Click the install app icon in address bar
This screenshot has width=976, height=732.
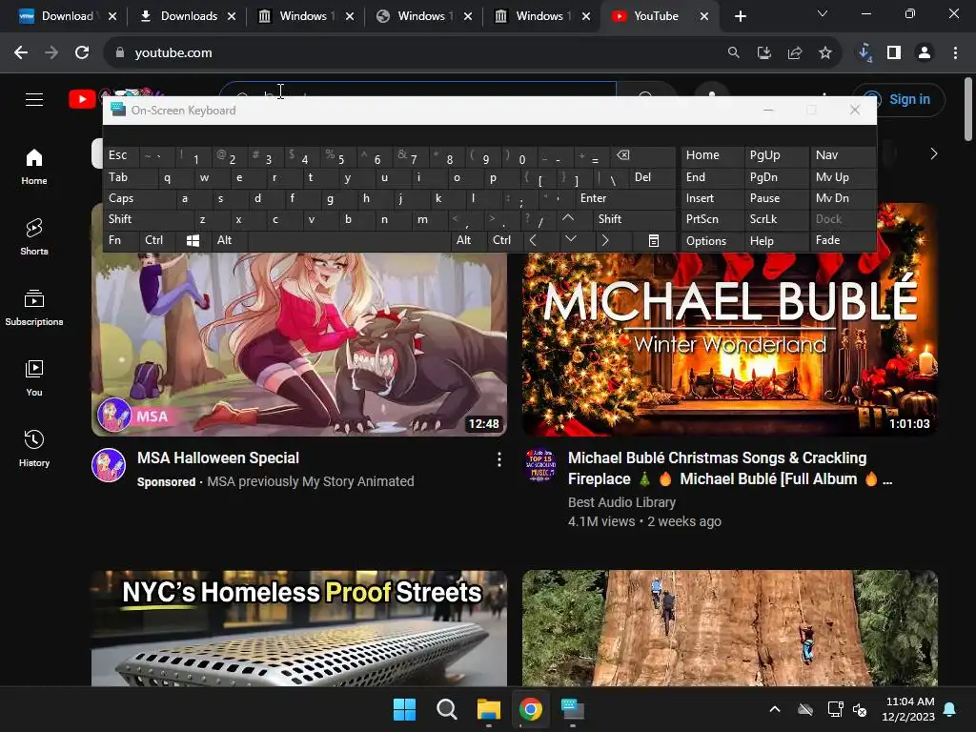pos(764,53)
